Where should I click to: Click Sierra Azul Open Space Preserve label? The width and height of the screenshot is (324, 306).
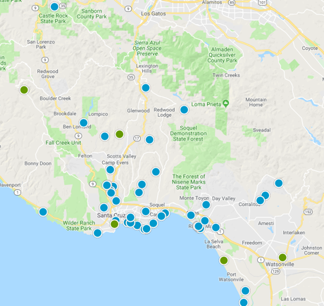tap(147, 49)
